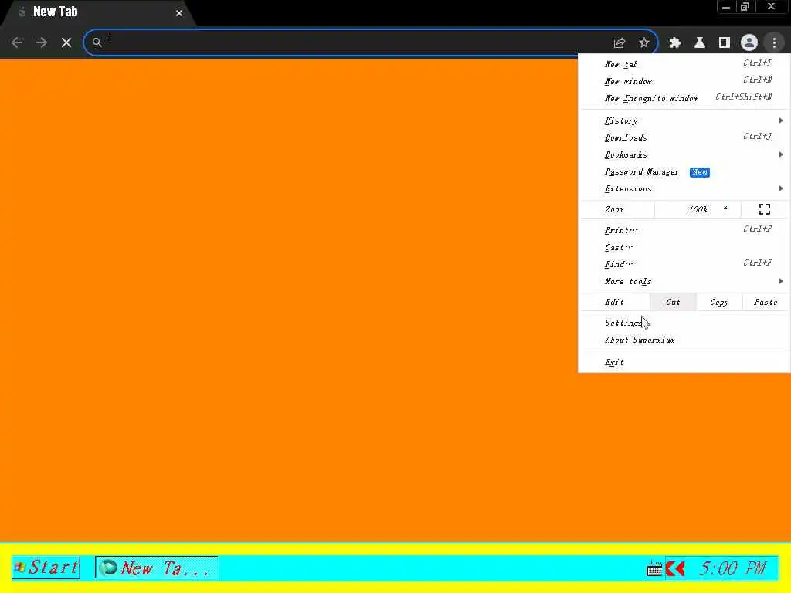This screenshot has width=791, height=593.
Task: Share this page via the share icon
Action: (x=620, y=43)
